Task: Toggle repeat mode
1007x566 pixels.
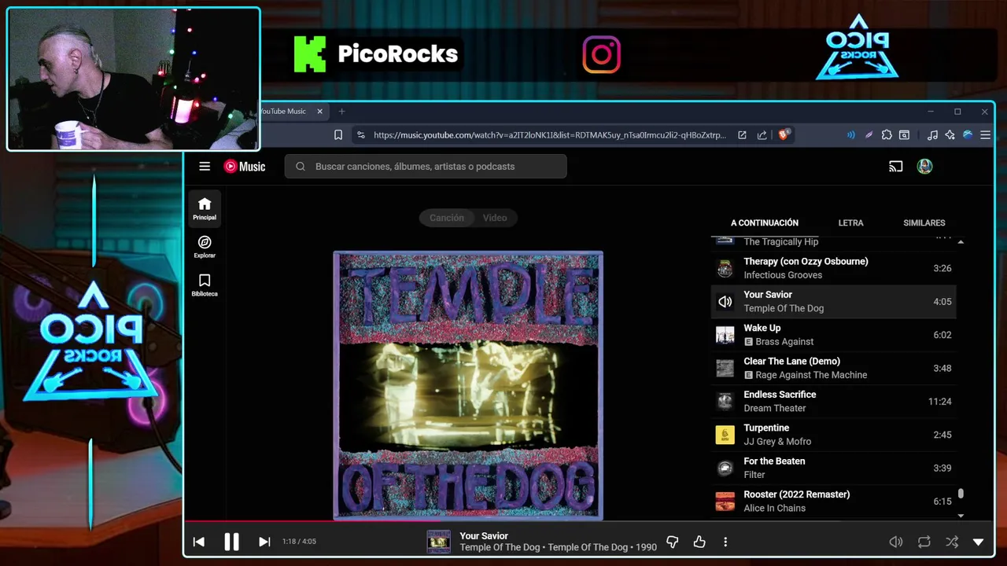Action: tap(924, 542)
